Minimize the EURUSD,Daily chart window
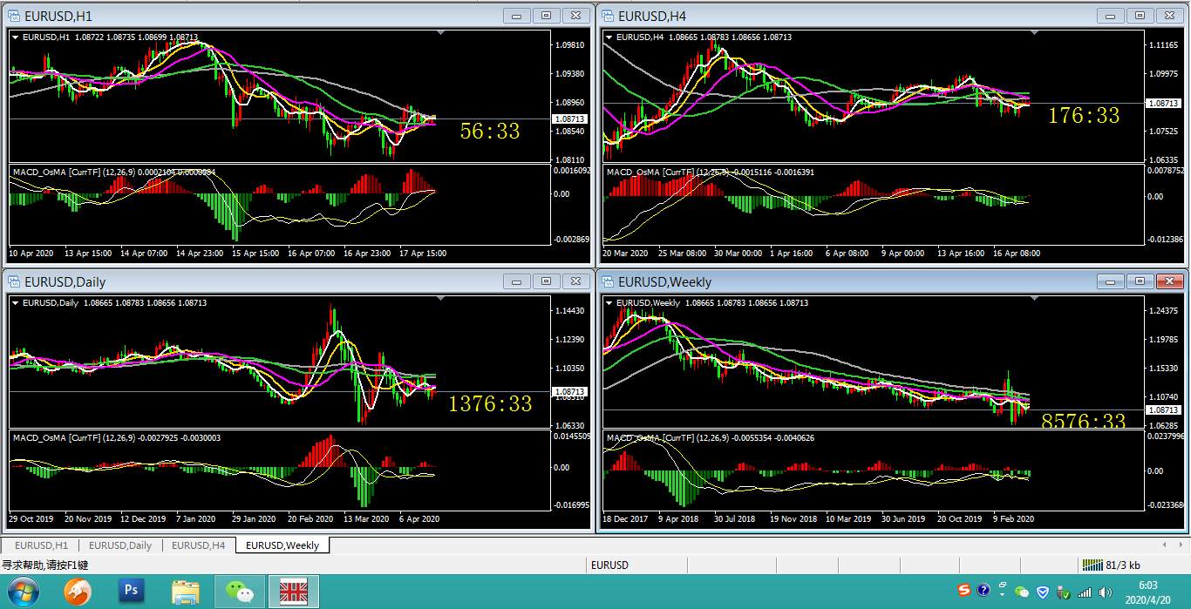The height and width of the screenshot is (609, 1191). [517, 281]
